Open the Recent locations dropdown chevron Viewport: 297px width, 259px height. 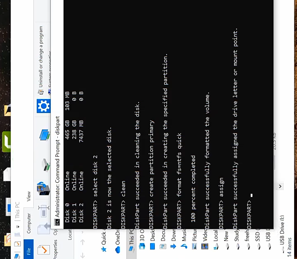(x=82, y=232)
